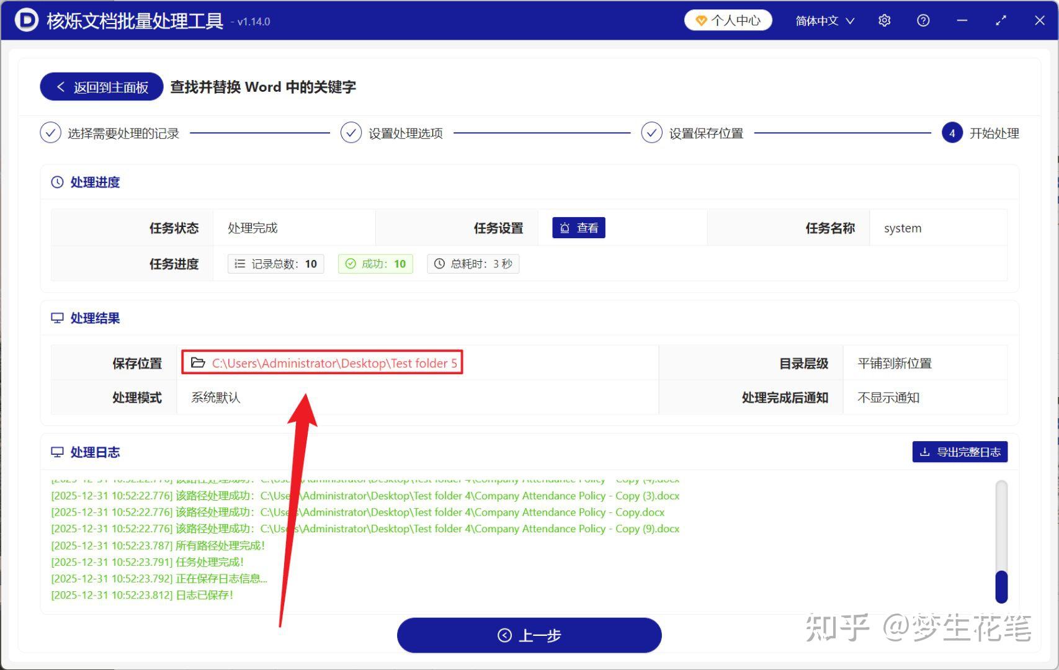The image size is (1059, 670).
Task: Click the clock icon beside 处理进度
Action: (x=57, y=182)
